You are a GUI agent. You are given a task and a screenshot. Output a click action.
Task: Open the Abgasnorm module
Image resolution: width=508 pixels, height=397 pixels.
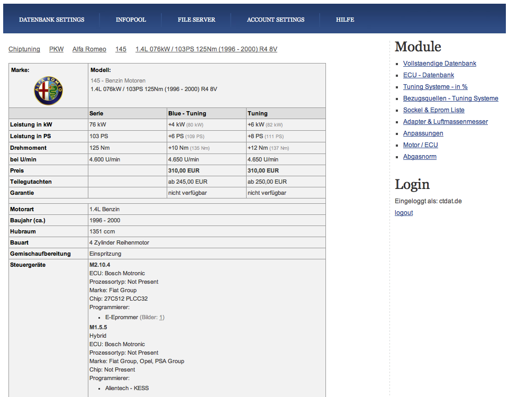tap(420, 157)
